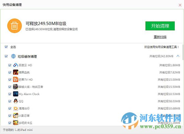Click the 暗黑血统 app name
Image resolution: width=184 pixels, height=134 pixels.
coord(24,73)
